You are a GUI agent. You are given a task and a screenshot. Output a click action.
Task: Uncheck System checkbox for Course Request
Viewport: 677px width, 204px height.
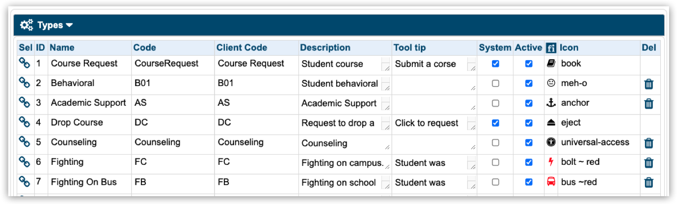pos(495,64)
